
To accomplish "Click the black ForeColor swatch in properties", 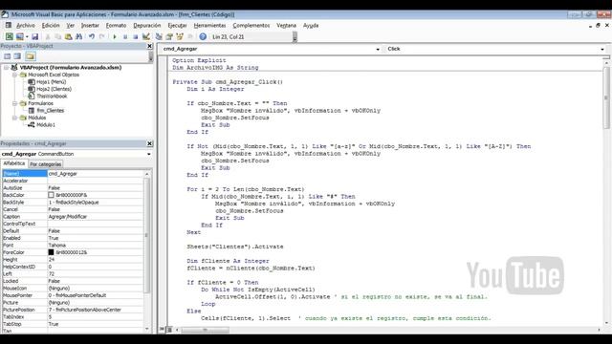I will click(51, 252).
